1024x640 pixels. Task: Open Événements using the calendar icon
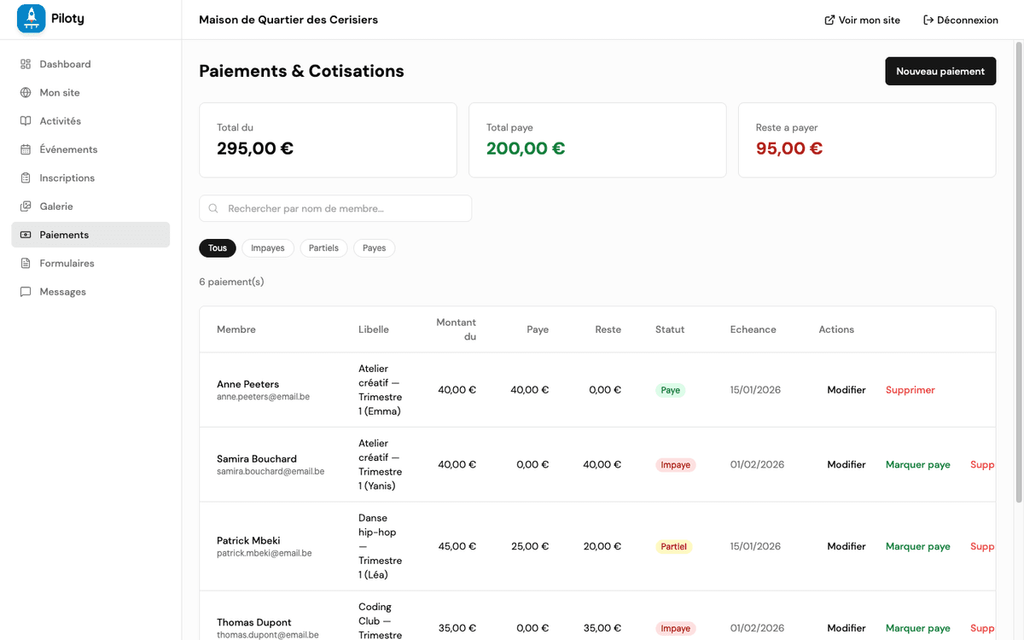coord(28,148)
